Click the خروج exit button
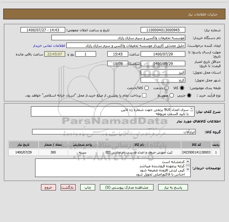This screenshot has width=229, height=222. [48, 187]
